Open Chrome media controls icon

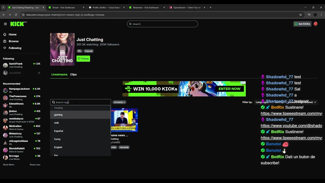[309, 15]
